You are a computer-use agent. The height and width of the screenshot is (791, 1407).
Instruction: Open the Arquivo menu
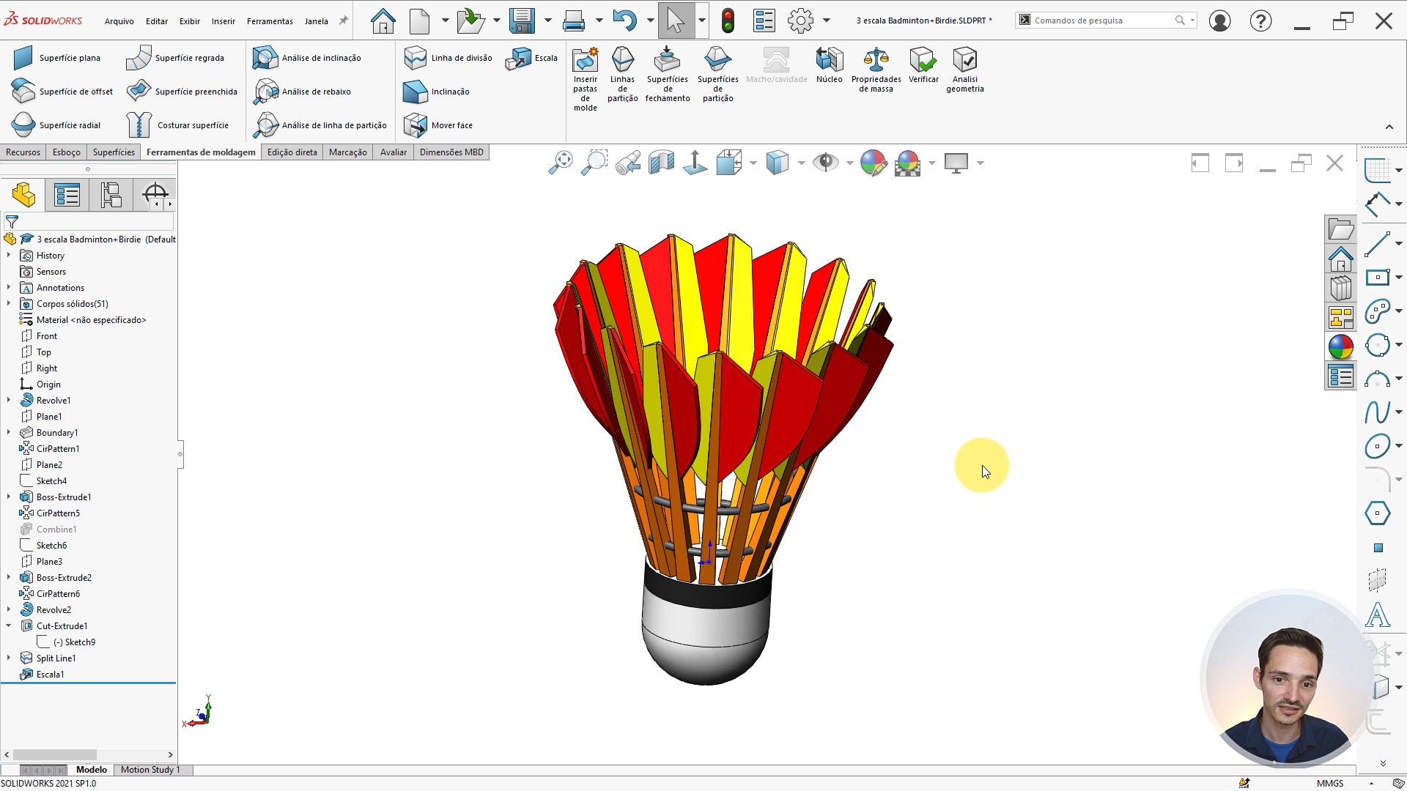pyautogui.click(x=119, y=21)
